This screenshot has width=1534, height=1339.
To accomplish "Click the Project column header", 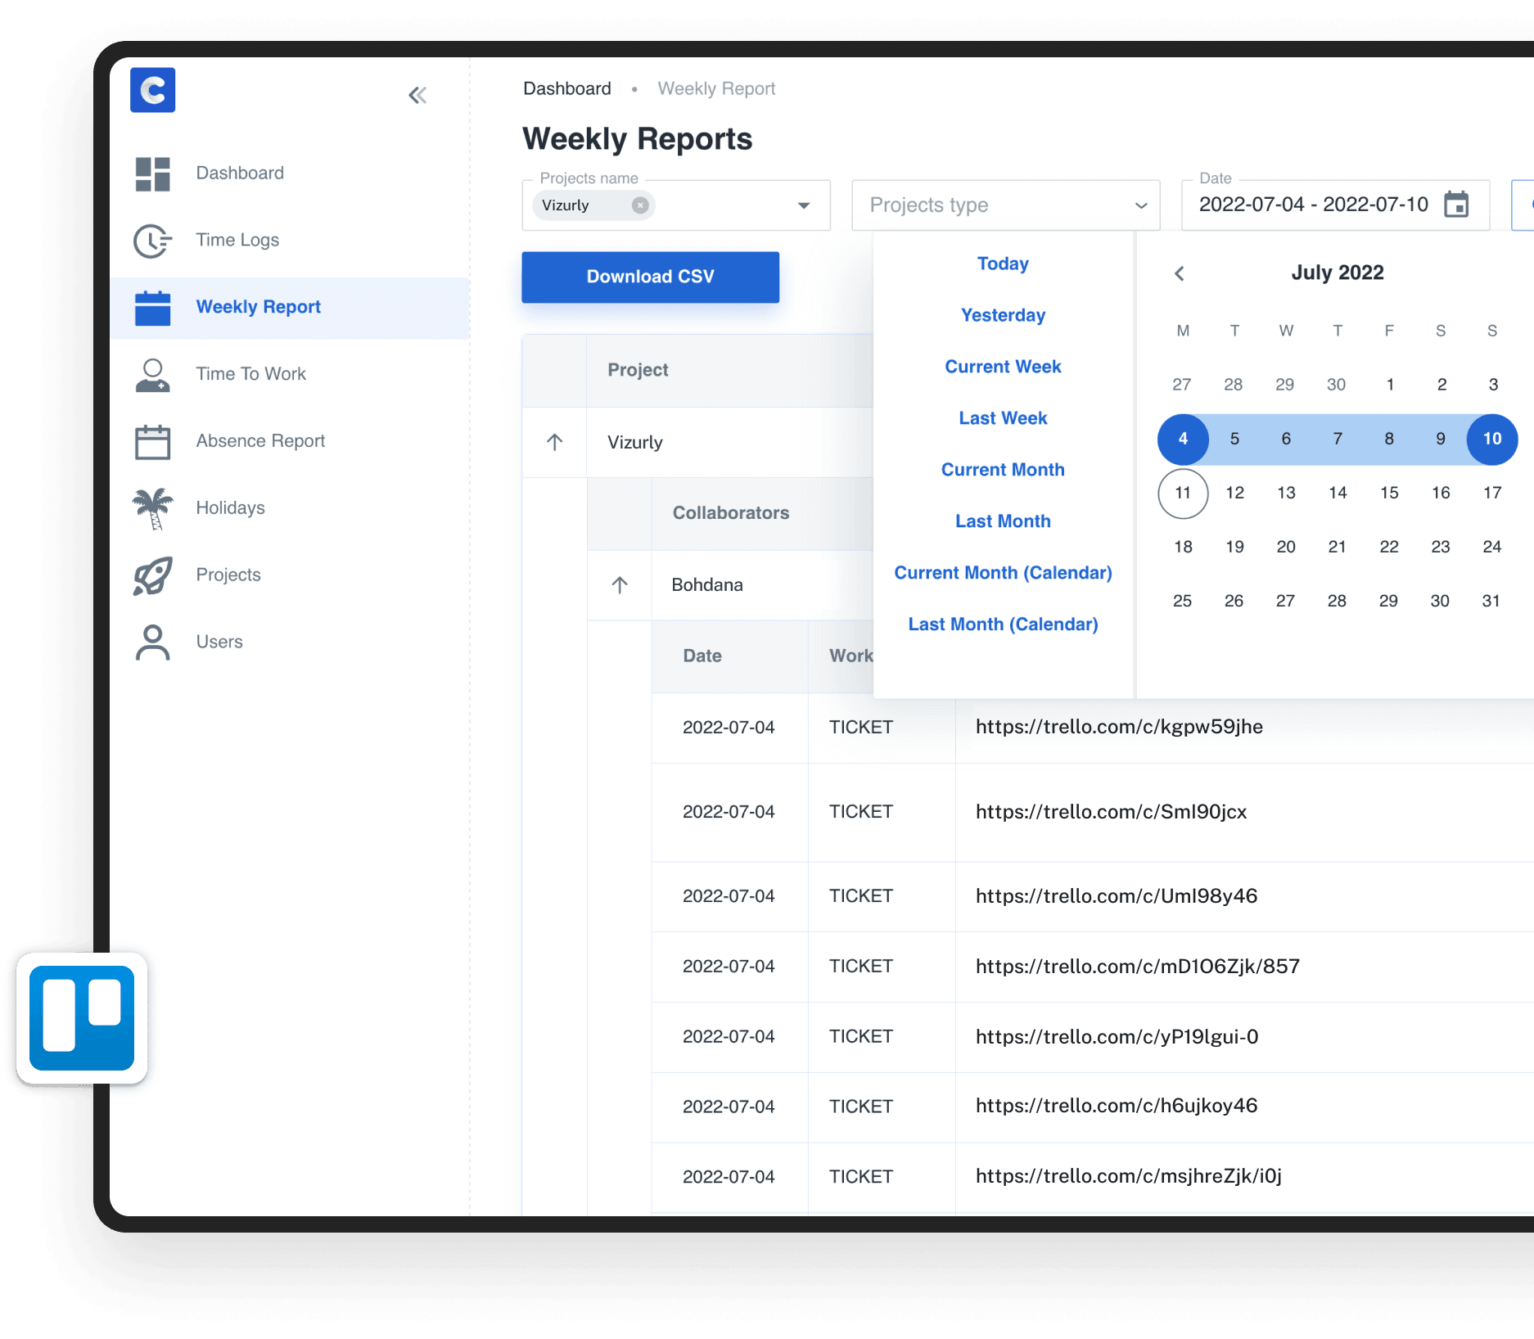I will click(x=638, y=371).
